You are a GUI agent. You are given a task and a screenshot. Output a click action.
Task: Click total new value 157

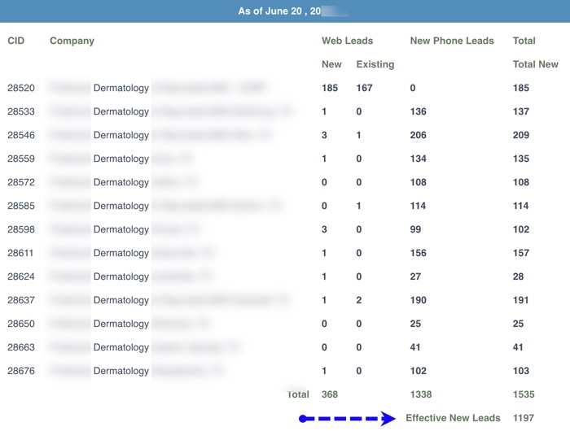coord(521,253)
